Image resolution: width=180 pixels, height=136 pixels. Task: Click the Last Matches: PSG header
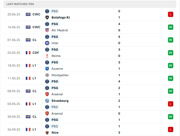20,4
